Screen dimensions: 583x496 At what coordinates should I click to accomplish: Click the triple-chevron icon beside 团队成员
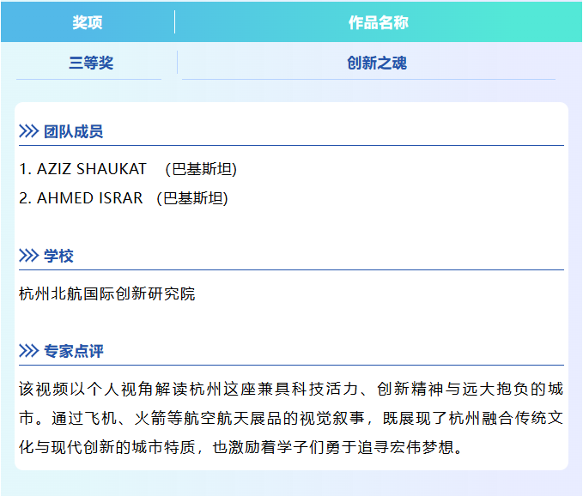[28, 132]
